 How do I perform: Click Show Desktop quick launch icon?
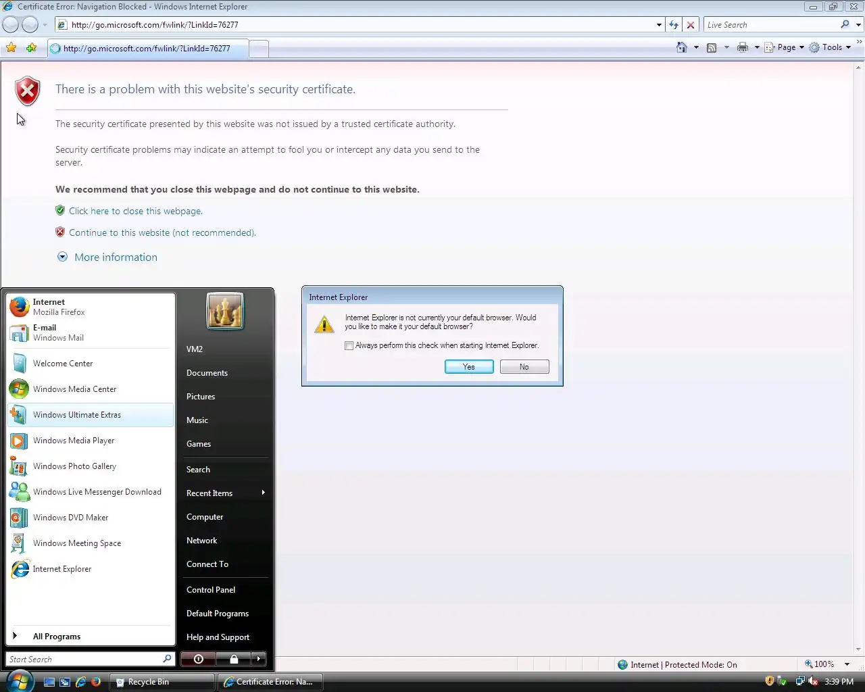tap(49, 682)
